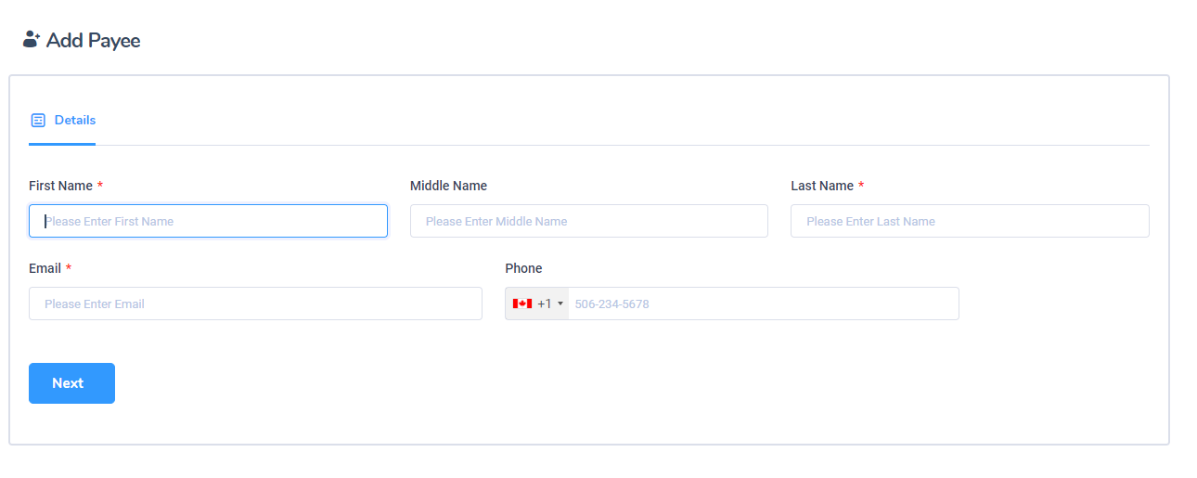Select the Last Name text box
The width and height of the screenshot is (1197, 478).
tap(970, 221)
